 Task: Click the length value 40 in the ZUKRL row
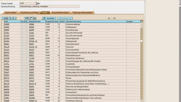[x=59, y=98]
